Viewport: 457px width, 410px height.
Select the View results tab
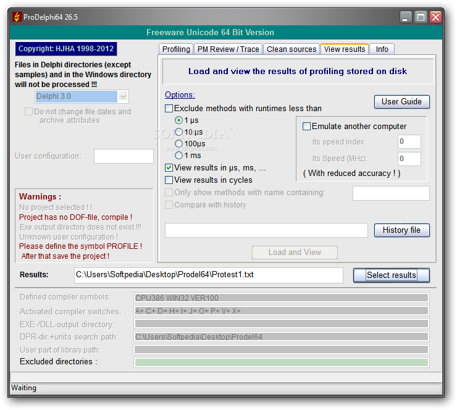345,49
